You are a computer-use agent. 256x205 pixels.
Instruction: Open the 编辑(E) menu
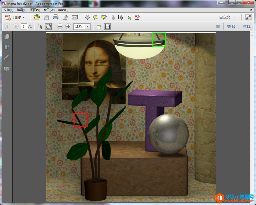coord(22,10)
